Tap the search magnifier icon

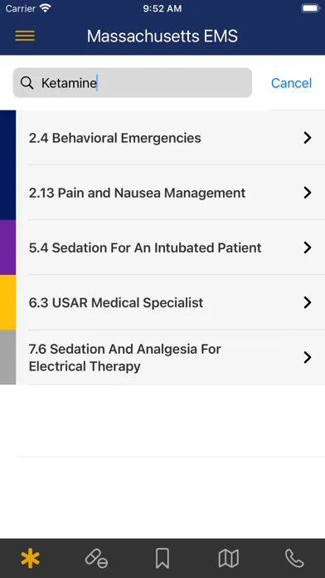[27, 83]
